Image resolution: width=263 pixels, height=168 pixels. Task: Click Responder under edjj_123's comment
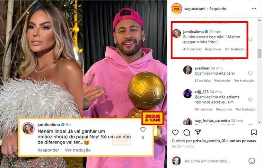point(224,109)
